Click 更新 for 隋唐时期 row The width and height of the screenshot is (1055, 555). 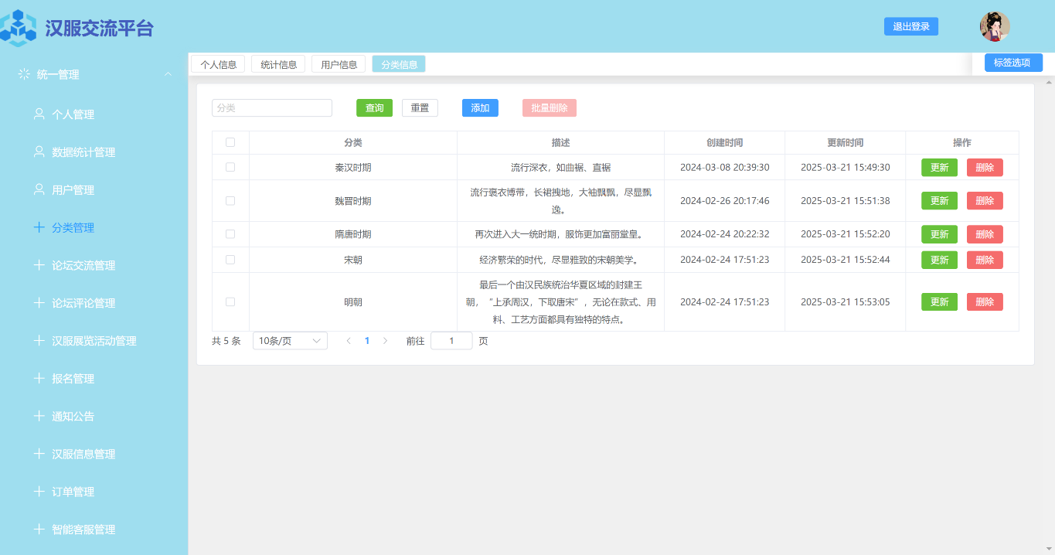[939, 234]
